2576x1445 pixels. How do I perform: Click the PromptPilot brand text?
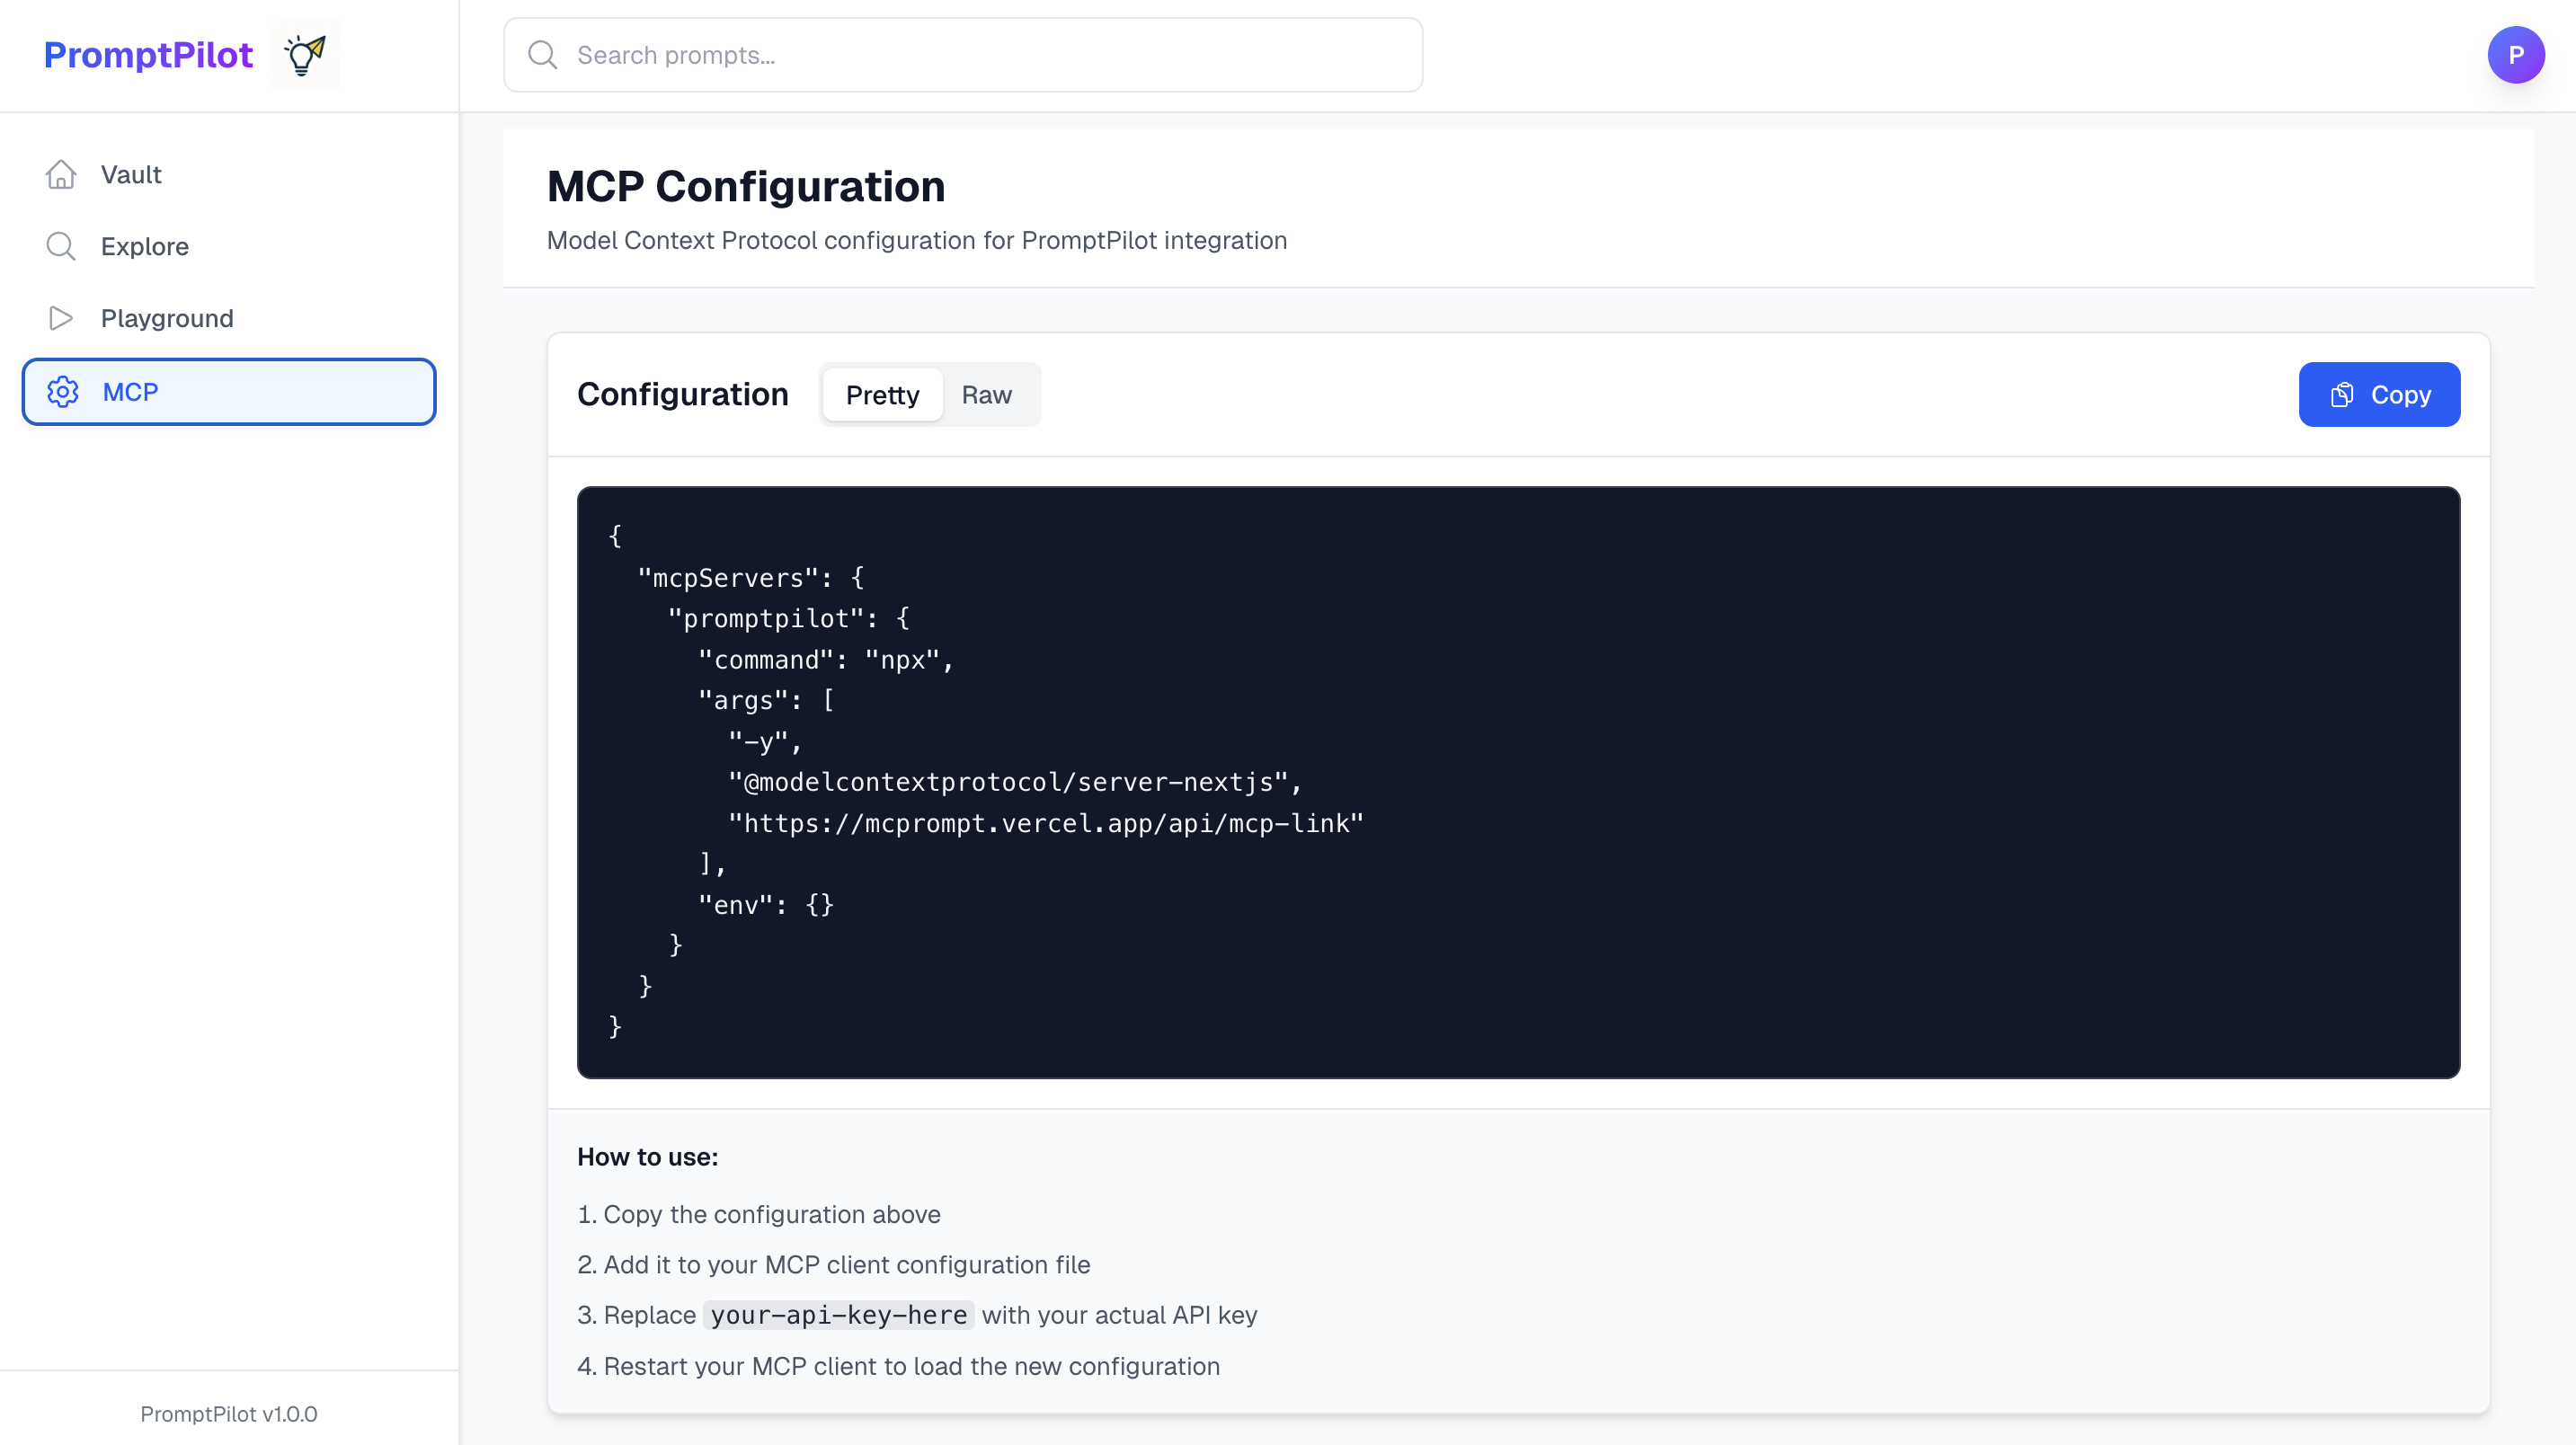click(148, 55)
